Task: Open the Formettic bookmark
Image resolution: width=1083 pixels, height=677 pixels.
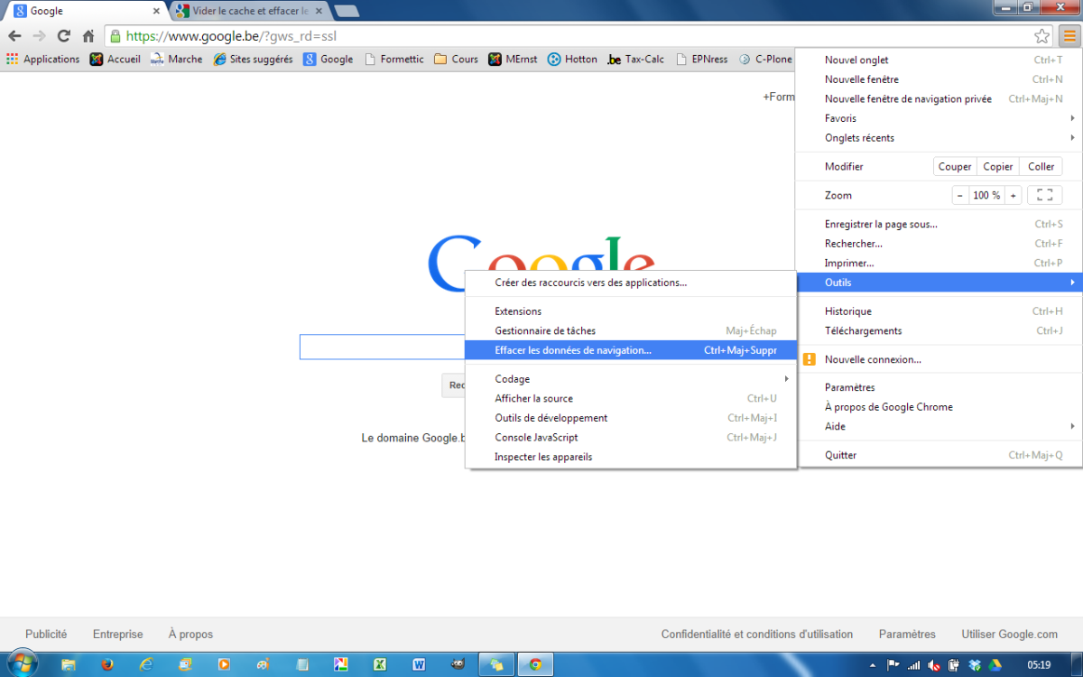Action: coord(394,60)
